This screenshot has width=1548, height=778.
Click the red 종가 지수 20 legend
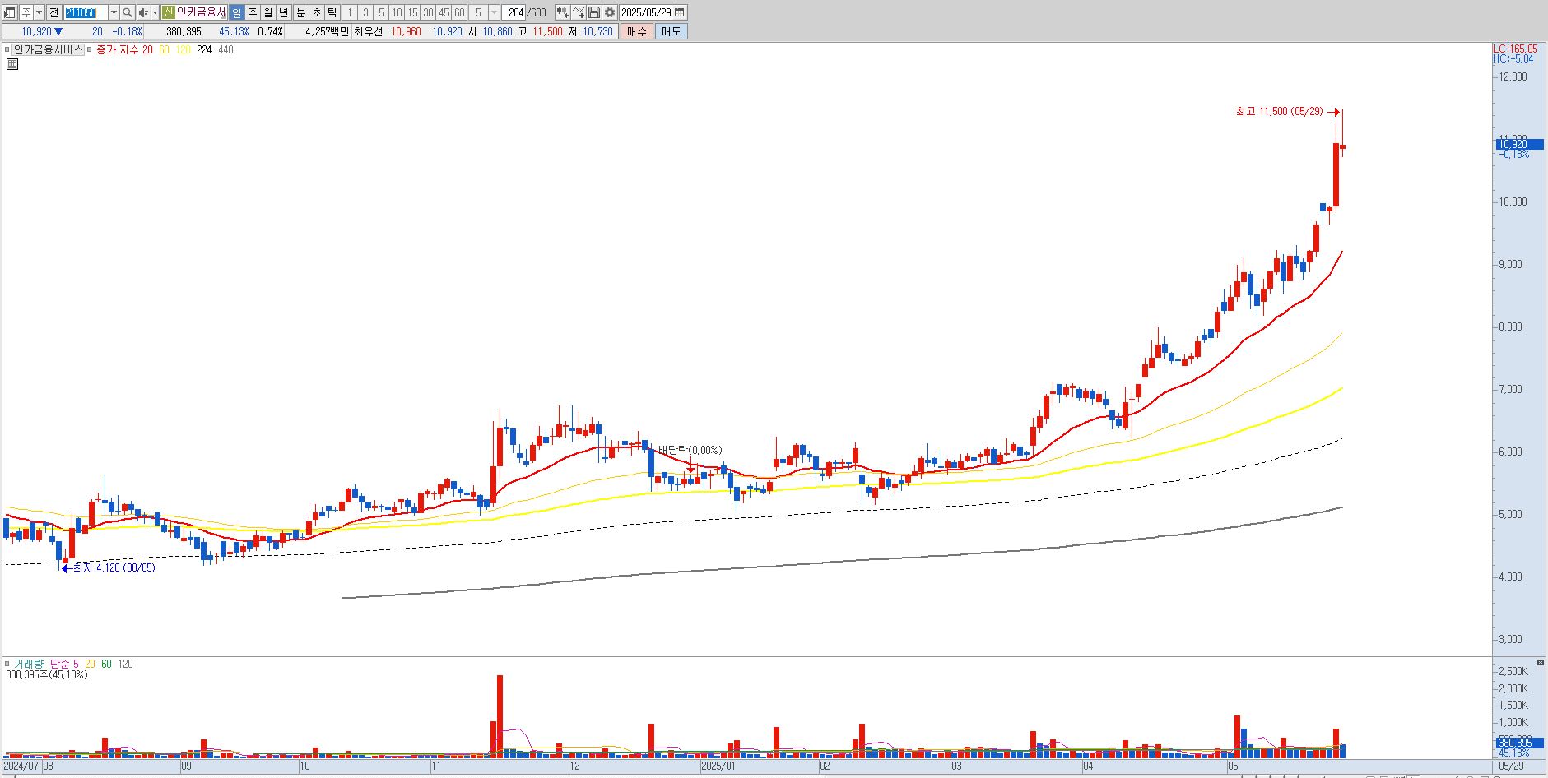124,49
